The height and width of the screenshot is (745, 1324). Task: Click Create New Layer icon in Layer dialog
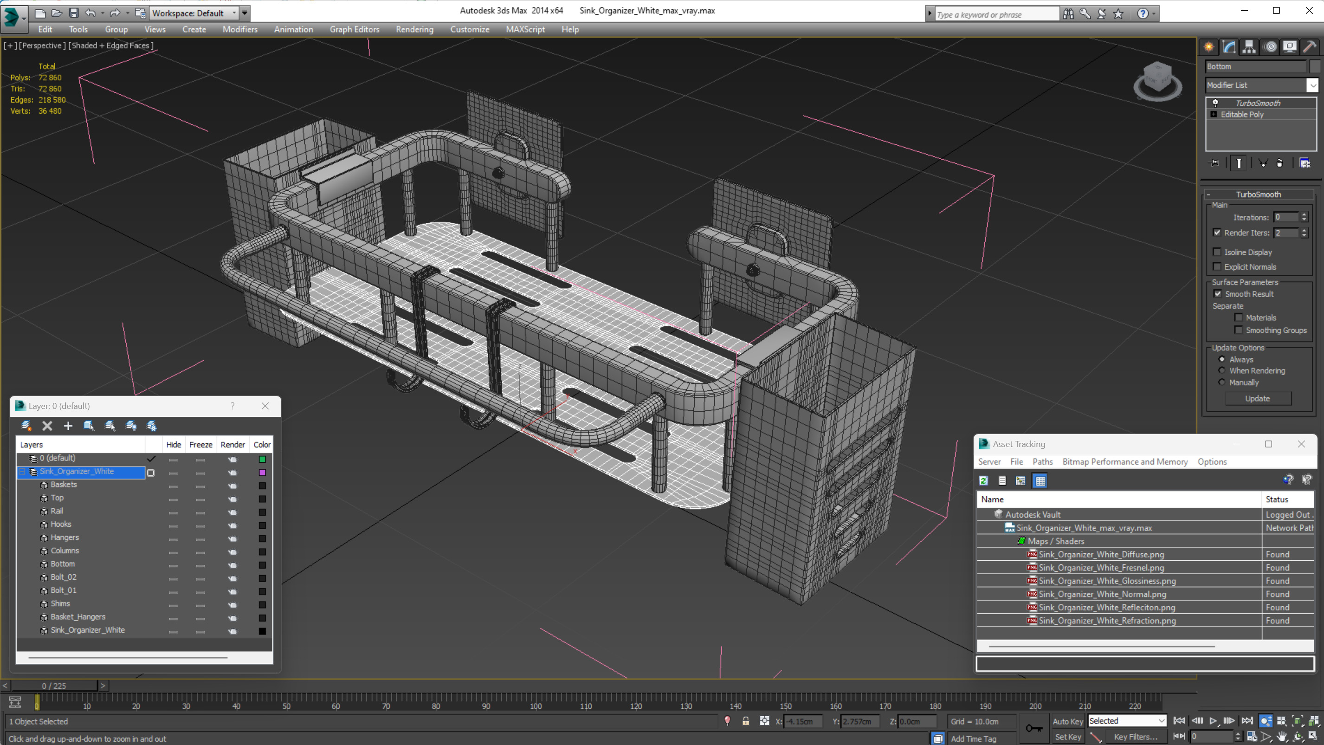pyautogui.click(x=26, y=426)
